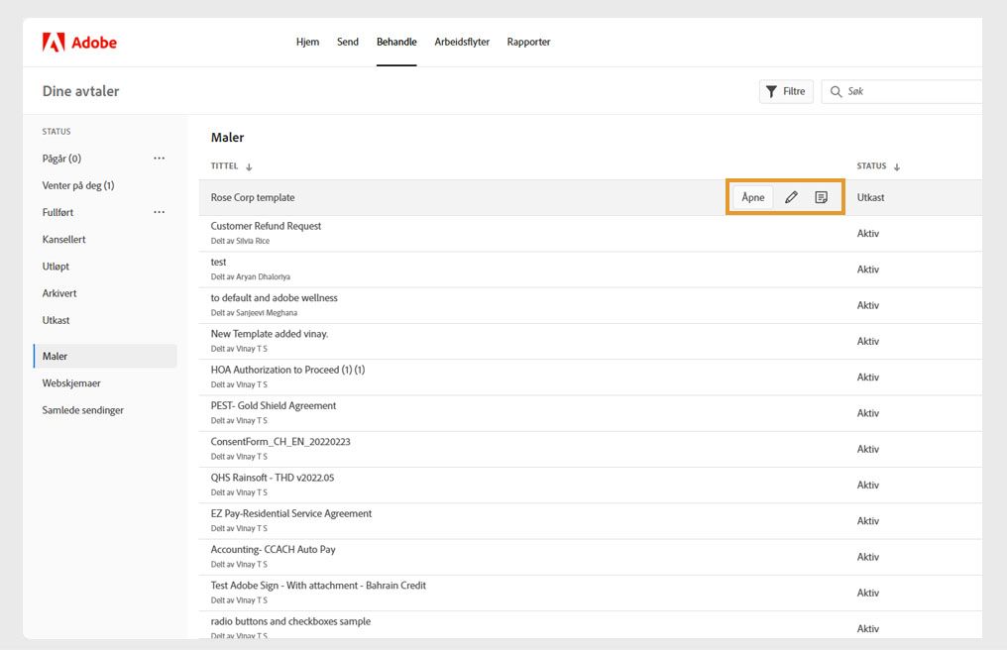Open the Customer Refund Request template
This screenshot has width=1007, height=650.
[266, 226]
